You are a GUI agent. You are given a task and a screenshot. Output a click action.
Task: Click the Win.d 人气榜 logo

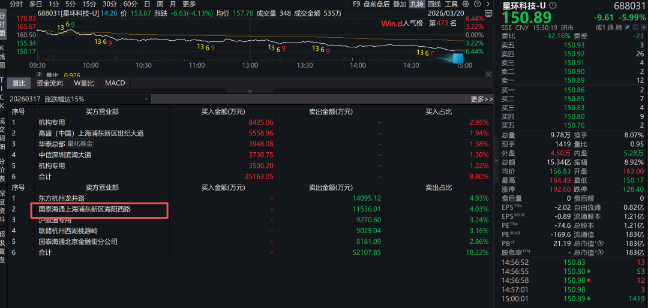point(402,23)
